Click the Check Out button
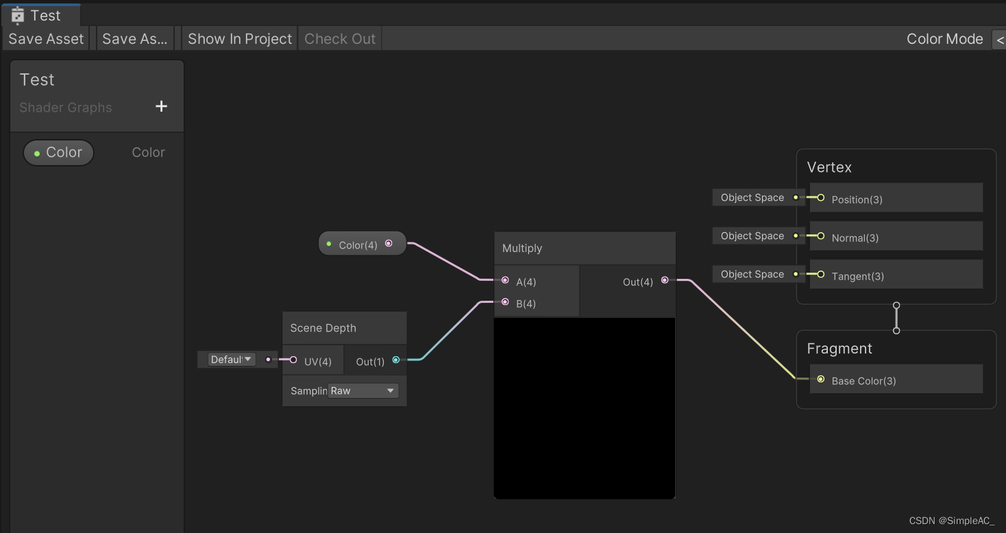 [x=340, y=39]
